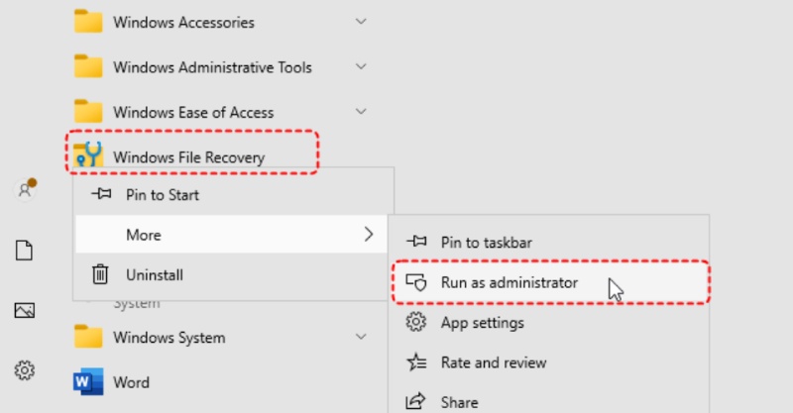Click the Windows System folder icon
Viewport: 793px width, 413px height.
point(89,337)
